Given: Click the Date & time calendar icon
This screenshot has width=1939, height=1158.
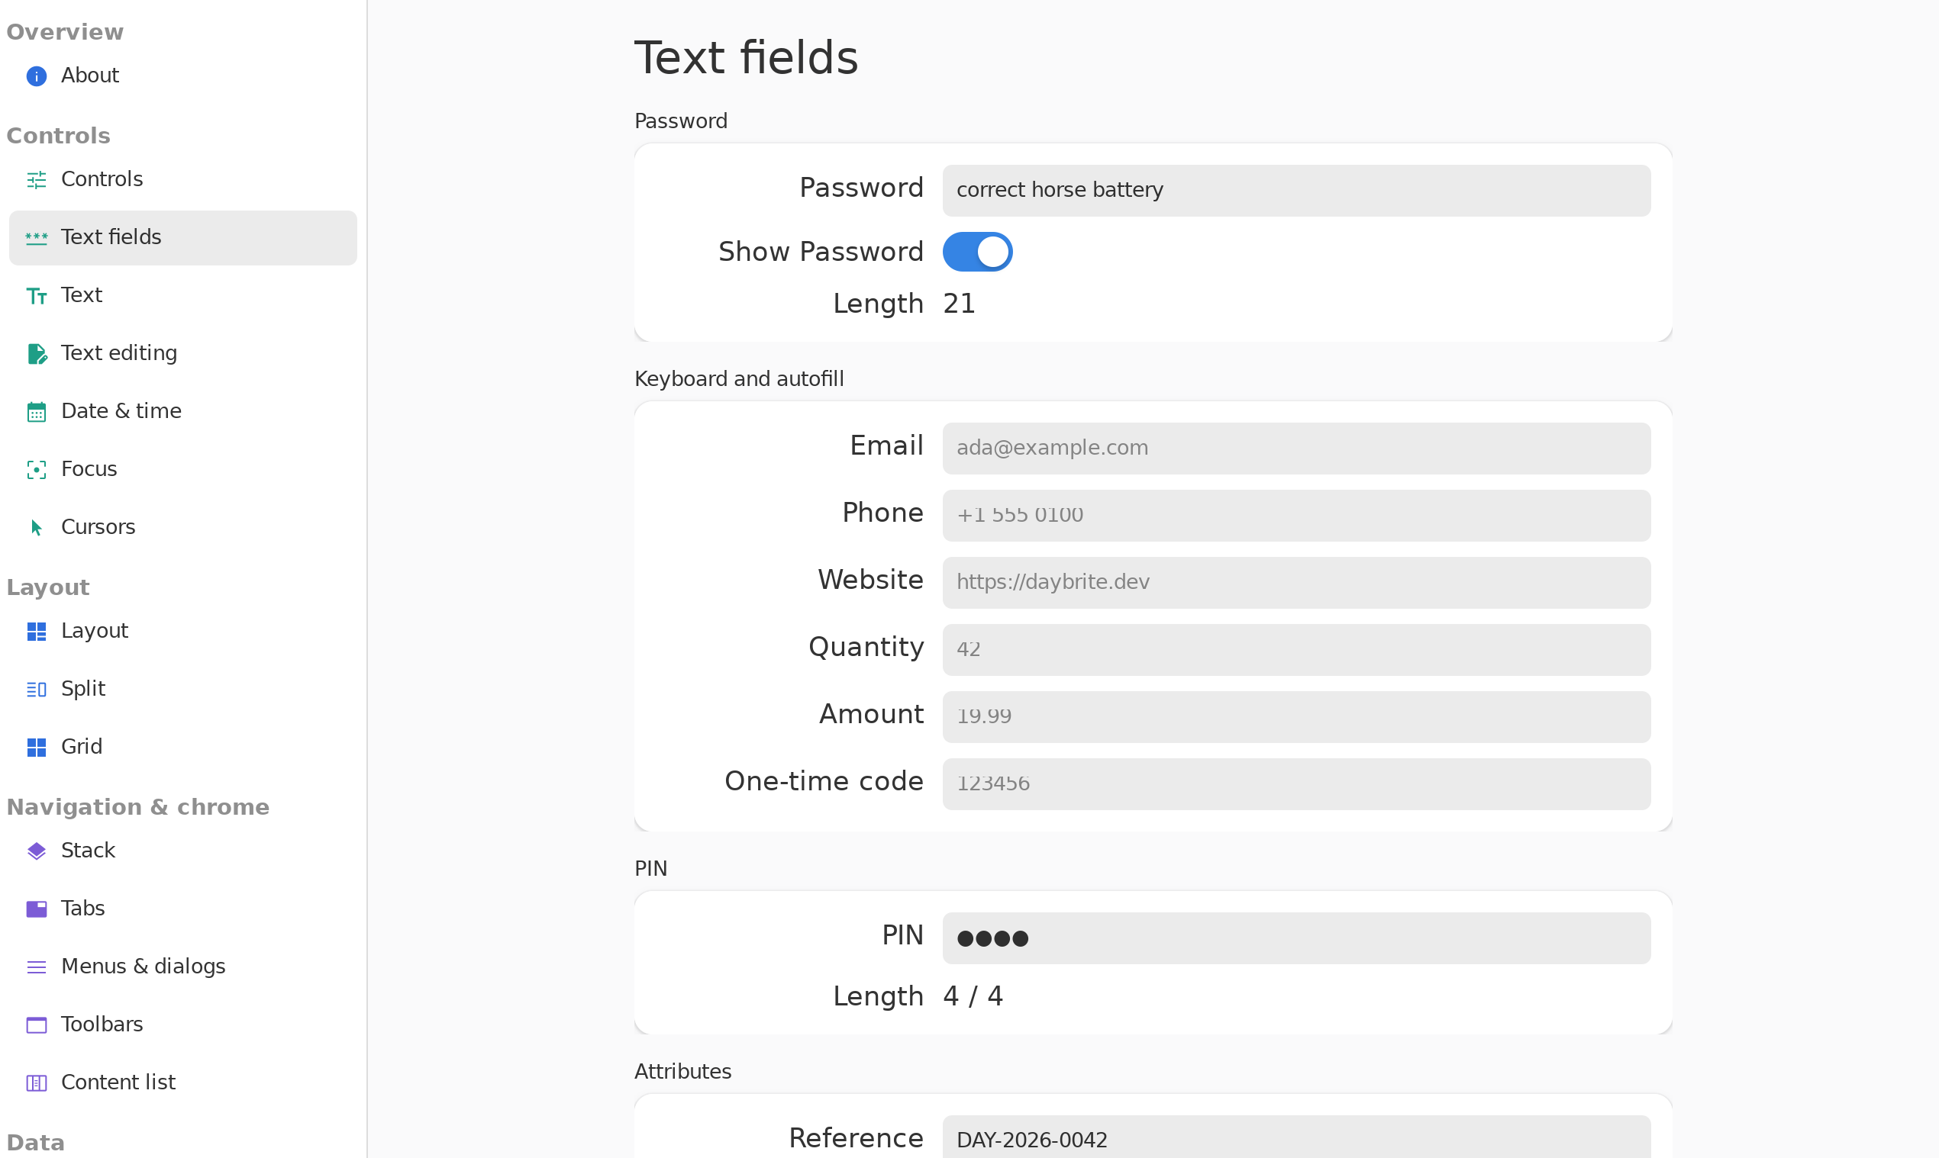Looking at the screenshot, I should pos(37,411).
